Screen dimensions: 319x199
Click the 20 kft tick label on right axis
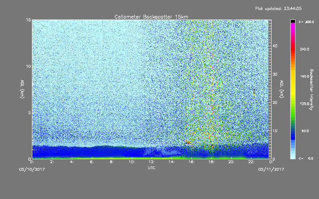(275, 103)
